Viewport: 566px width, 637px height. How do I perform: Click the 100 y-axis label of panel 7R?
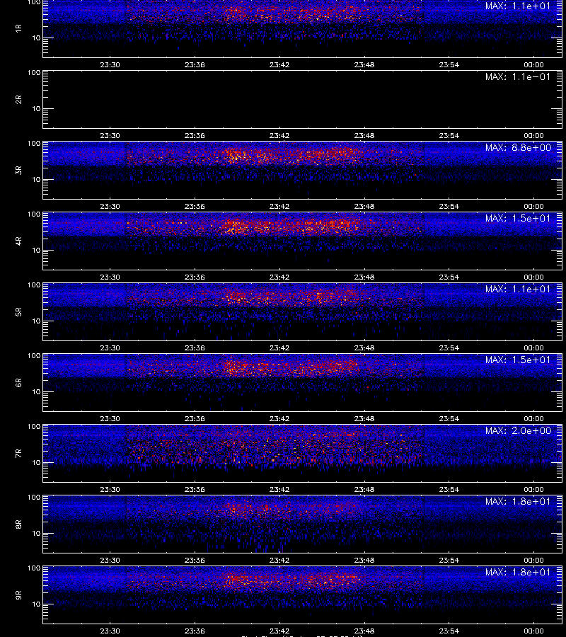(34, 427)
